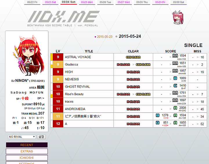Click the MISS column header
The width and height of the screenshot is (209, 164).
(x=197, y=51)
